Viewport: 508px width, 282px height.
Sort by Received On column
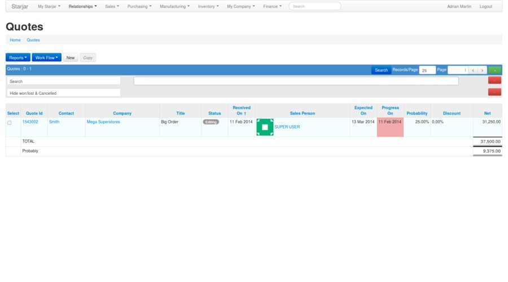coord(242,111)
